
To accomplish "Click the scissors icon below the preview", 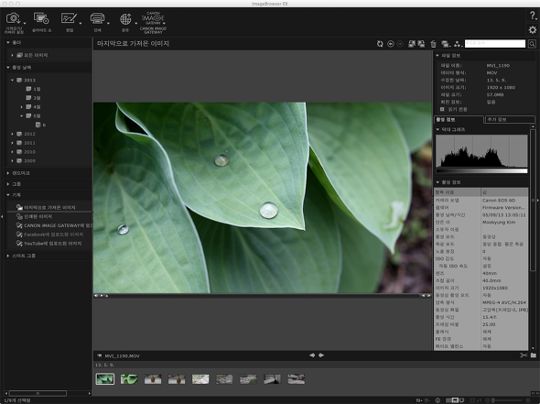I will click(x=524, y=355).
